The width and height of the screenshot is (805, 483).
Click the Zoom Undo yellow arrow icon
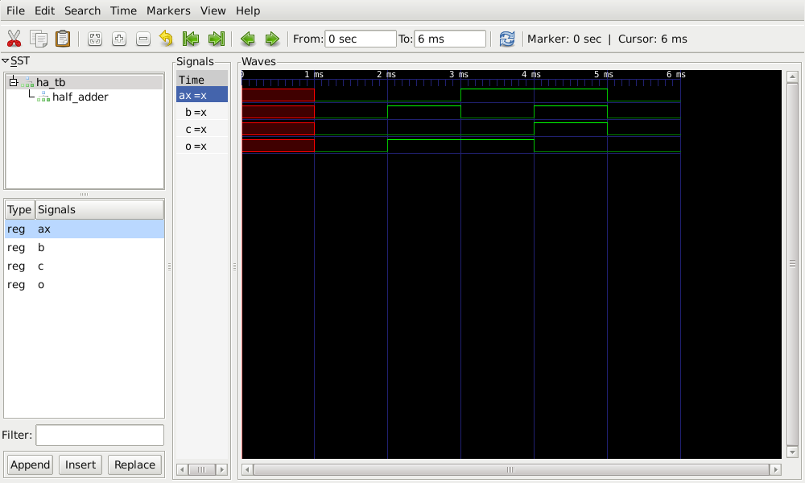[167, 39]
